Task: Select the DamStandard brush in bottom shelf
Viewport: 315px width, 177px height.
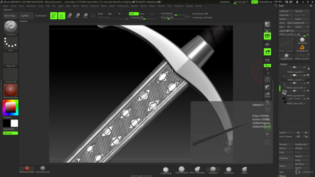Action: [182, 170]
